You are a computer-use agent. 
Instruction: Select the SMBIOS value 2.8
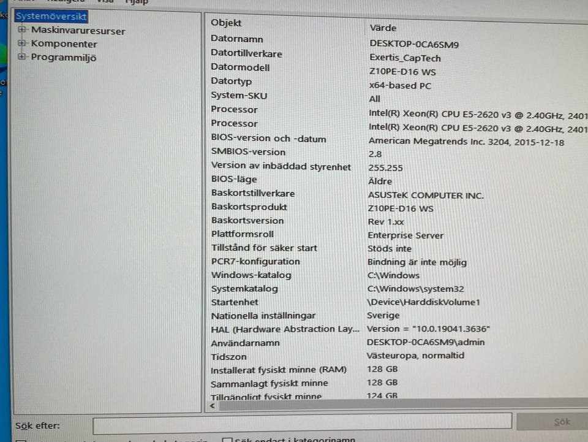[x=375, y=154]
